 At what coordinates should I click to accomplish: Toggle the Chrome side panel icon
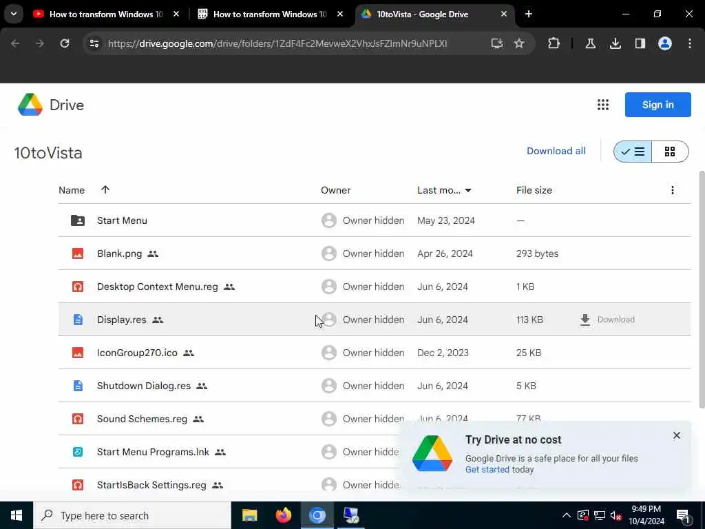click(640, 43)
